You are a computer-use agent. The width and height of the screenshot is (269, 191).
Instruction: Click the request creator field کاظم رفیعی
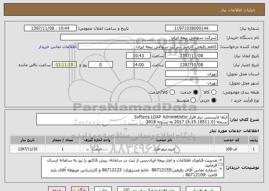click(148, 47)
